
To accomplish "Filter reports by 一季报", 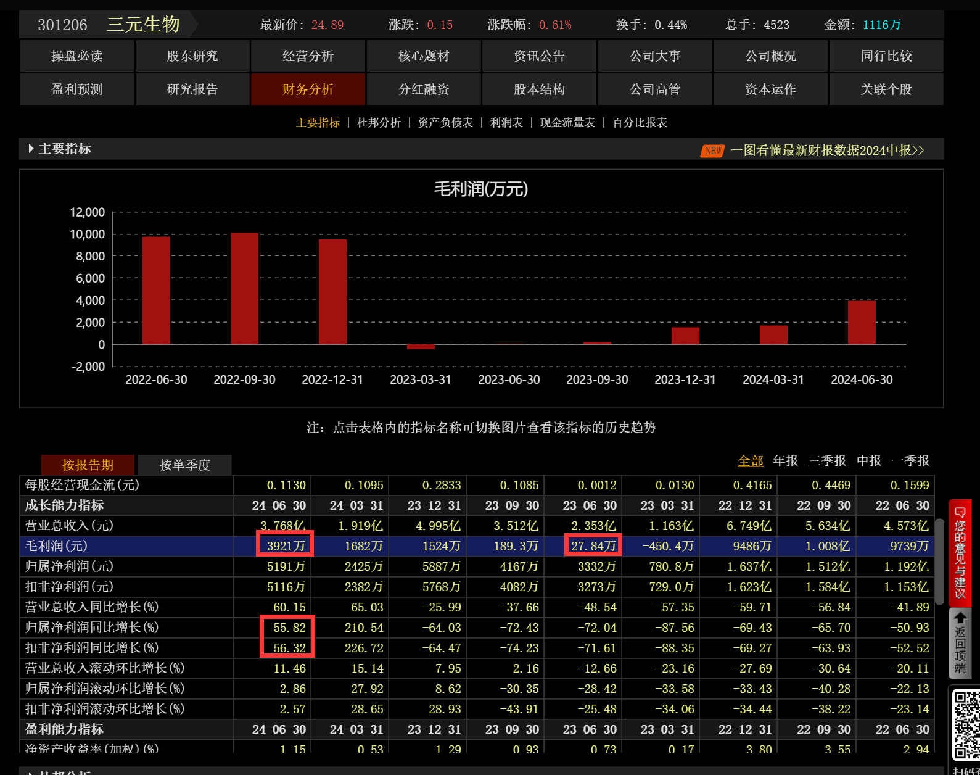I will 910,461.
